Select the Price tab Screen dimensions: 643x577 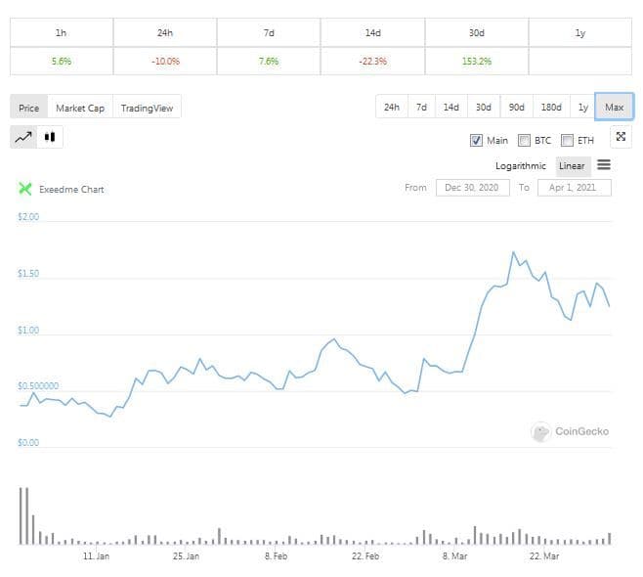pyautogui.click(x=29, y=108)
